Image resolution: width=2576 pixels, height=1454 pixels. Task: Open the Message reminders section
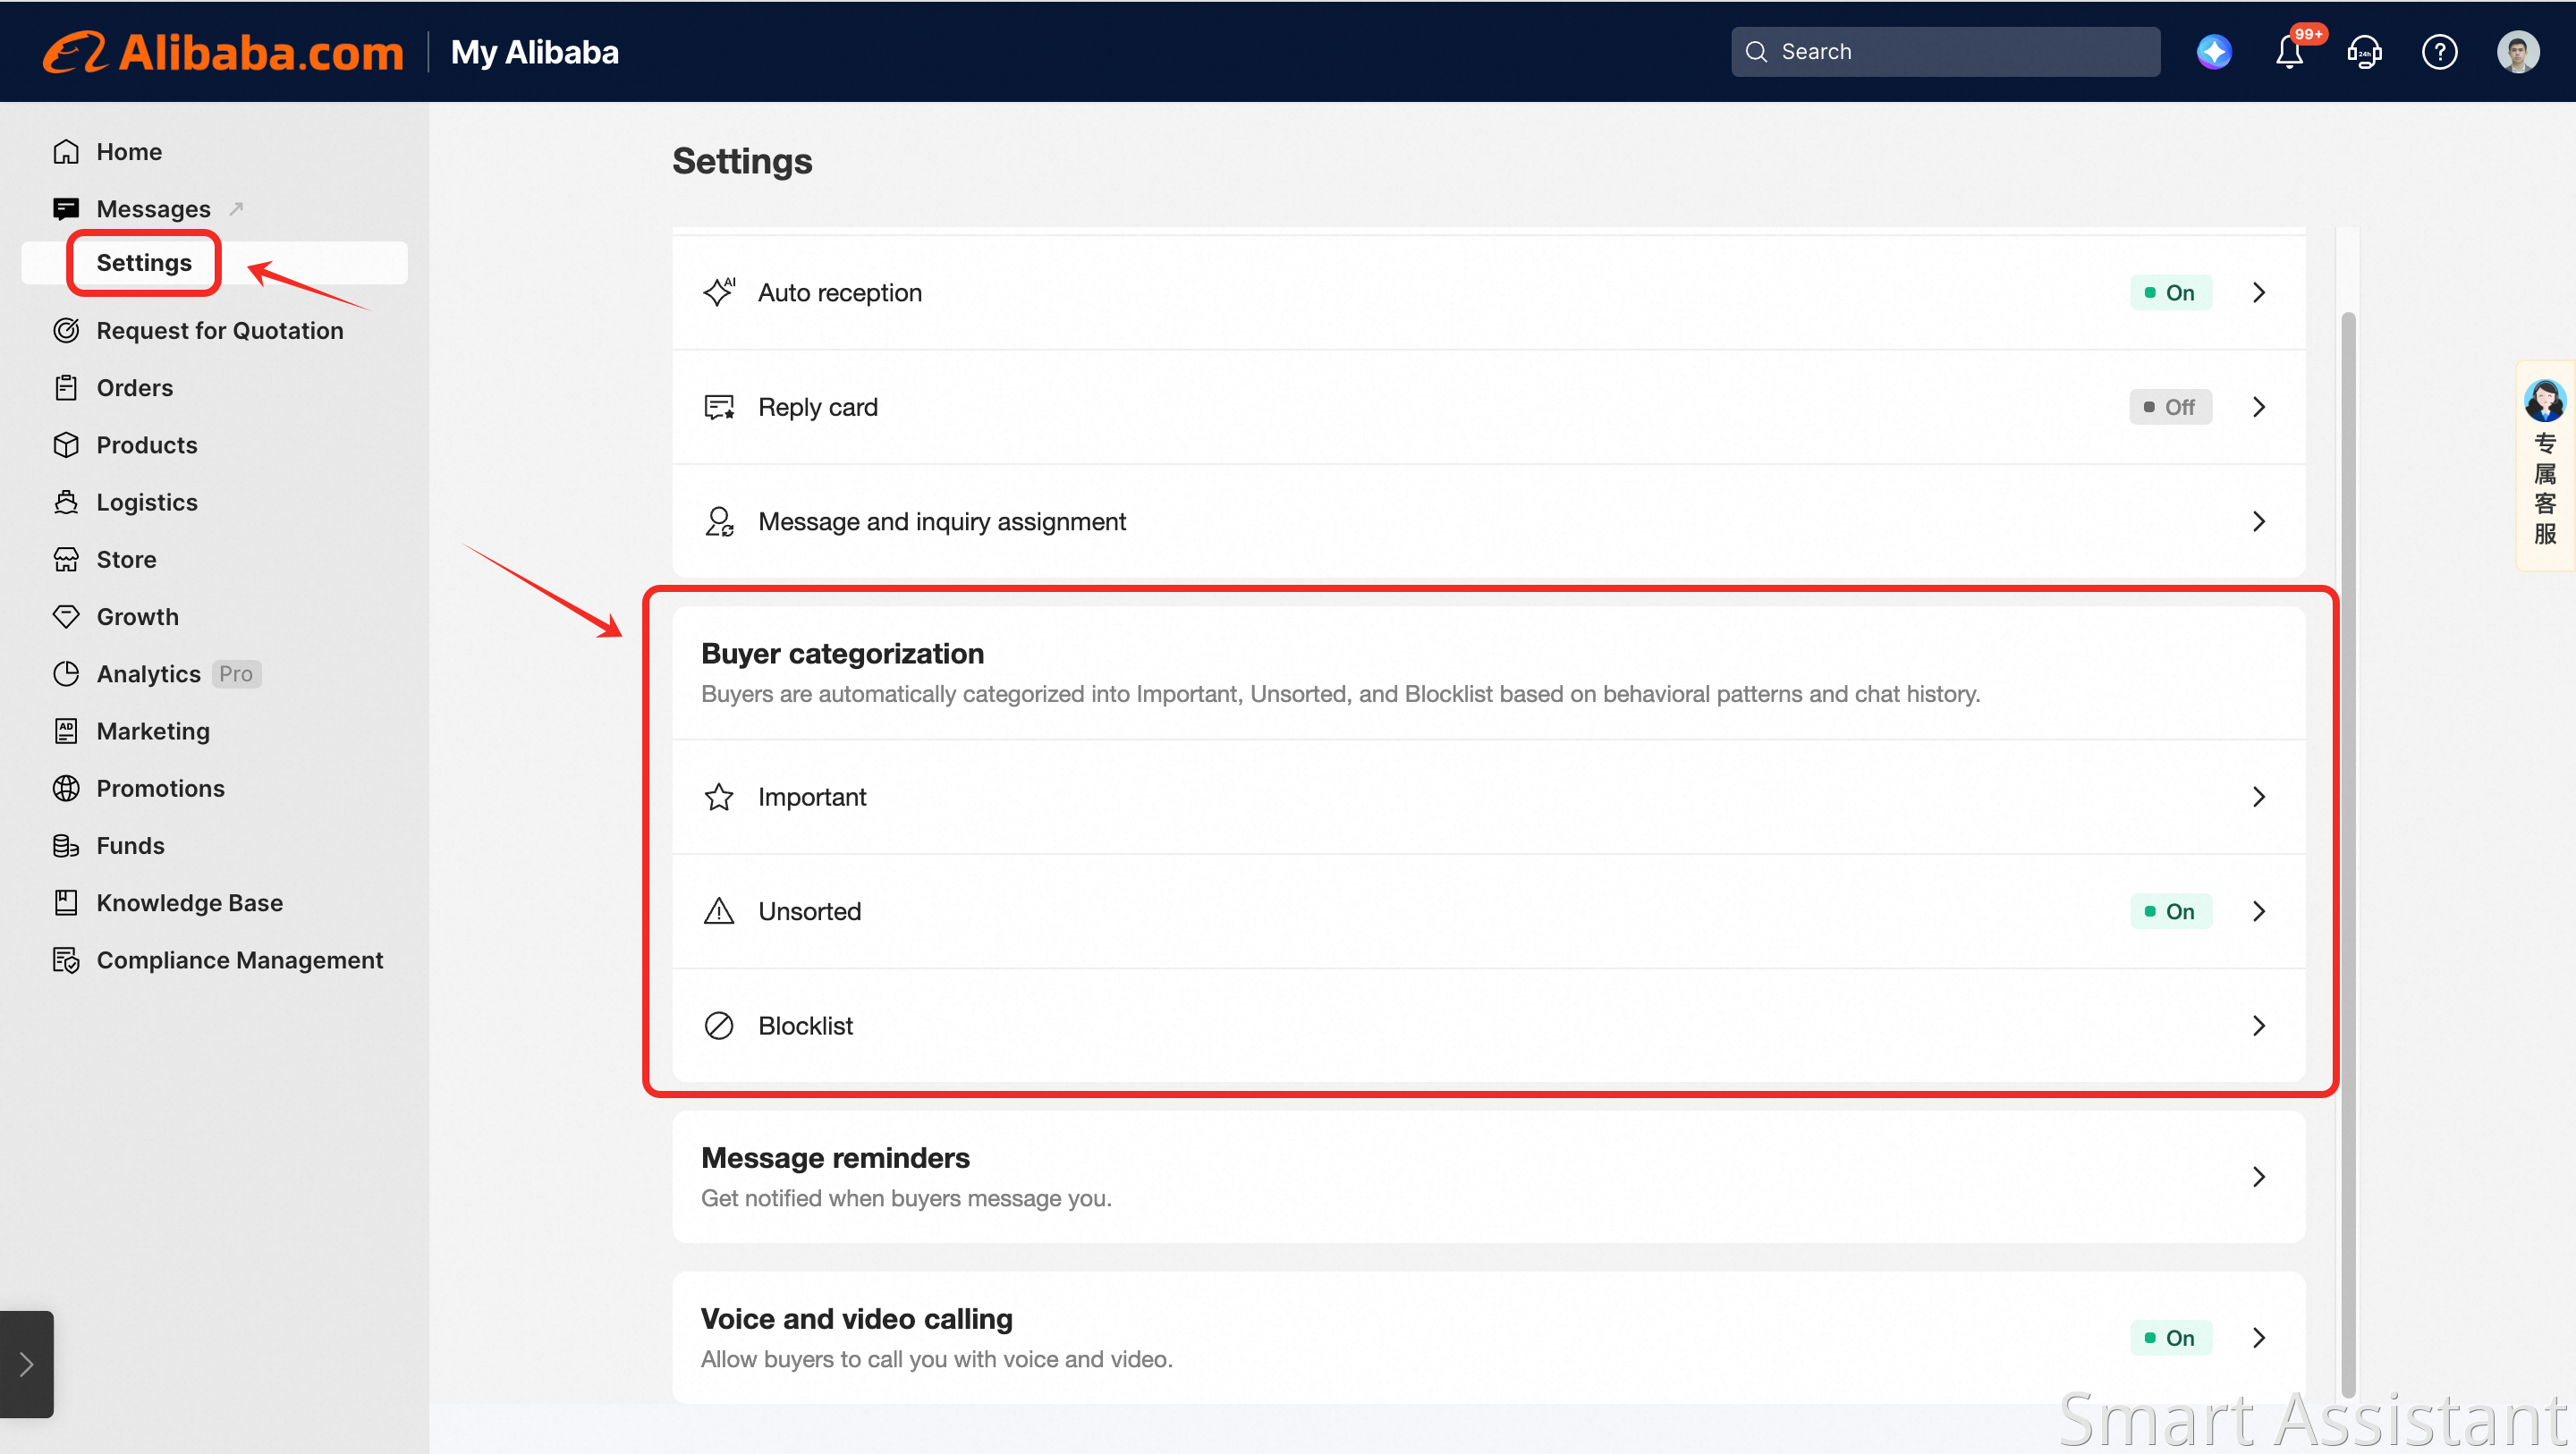pyautogui.click(x=1488, y=1177)
